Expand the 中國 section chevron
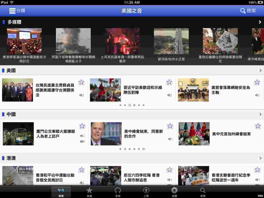Screen dimensions: 264x198 (x=260, y=114)
